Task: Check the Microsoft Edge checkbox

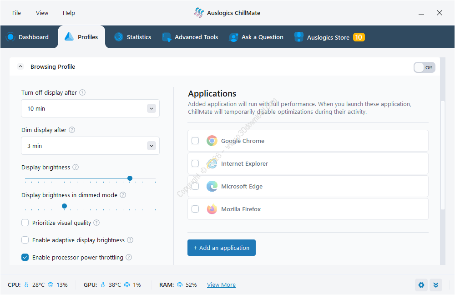Action: tap(195, 186)
